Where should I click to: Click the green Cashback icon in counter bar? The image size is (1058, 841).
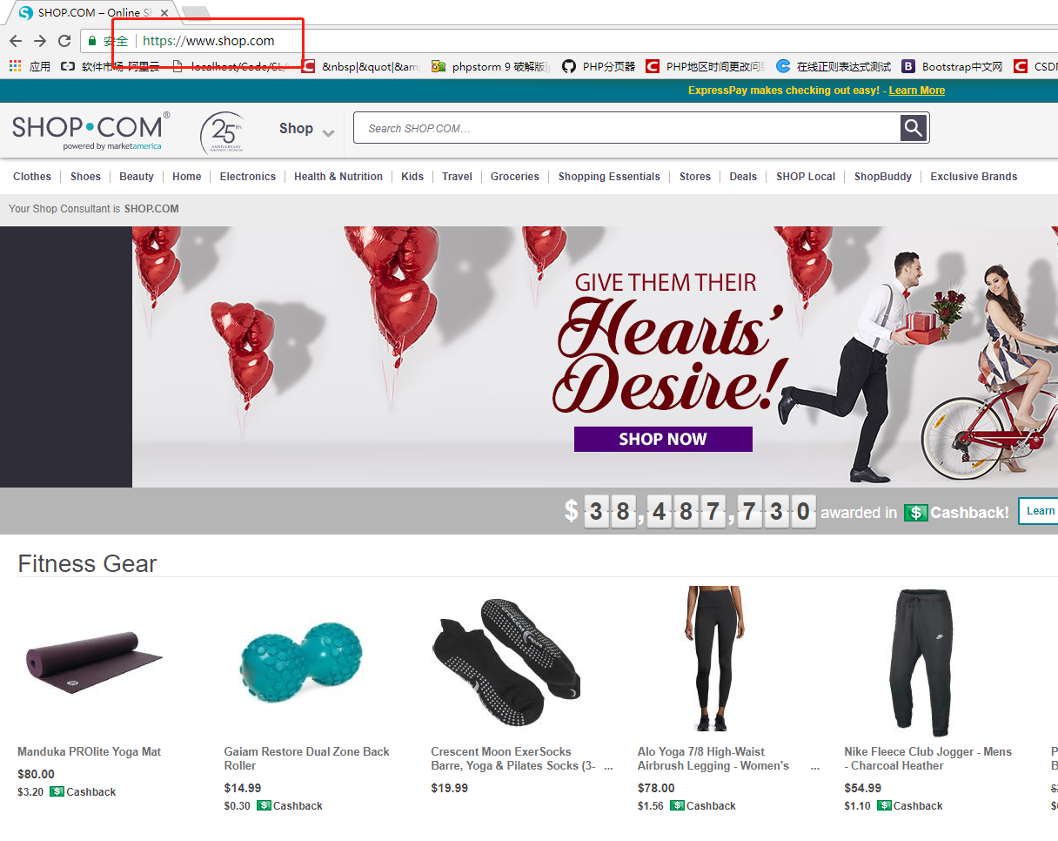click(915, 513)
